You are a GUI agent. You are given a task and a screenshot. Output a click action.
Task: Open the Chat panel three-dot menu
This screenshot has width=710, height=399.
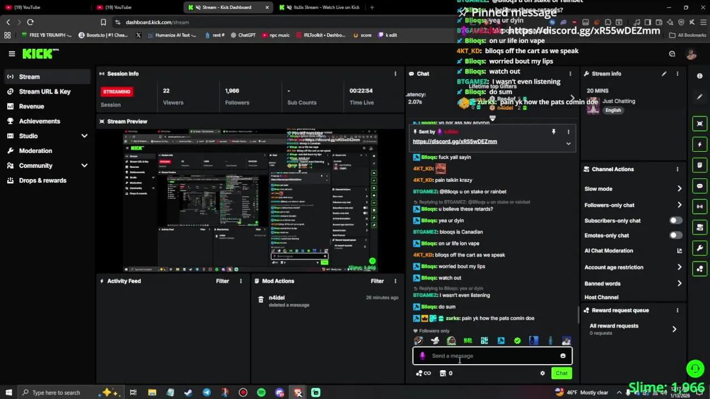(570, 74)
